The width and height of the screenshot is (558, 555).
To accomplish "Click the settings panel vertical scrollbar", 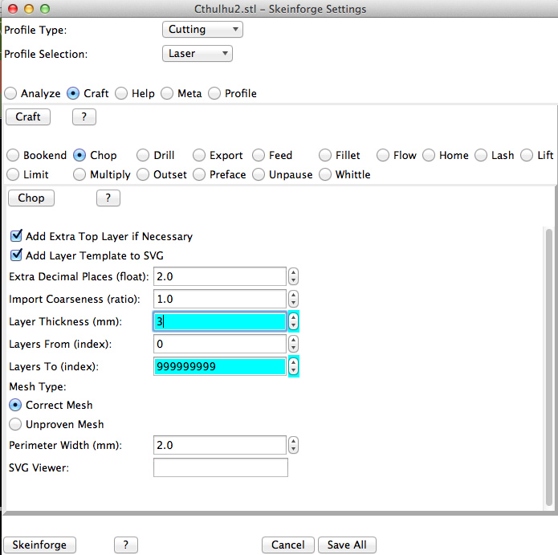I will tap(548, 367).
